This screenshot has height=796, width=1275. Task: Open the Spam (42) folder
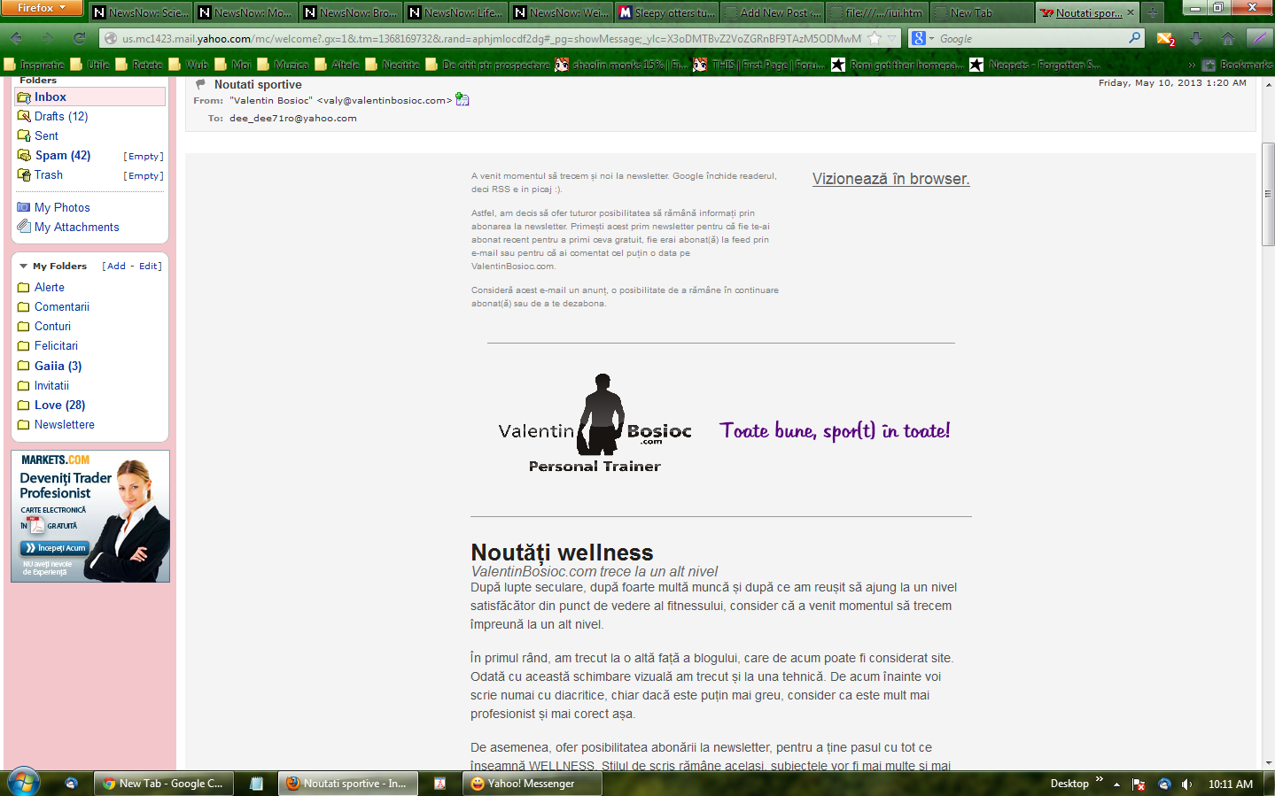[x=62, y=155]
